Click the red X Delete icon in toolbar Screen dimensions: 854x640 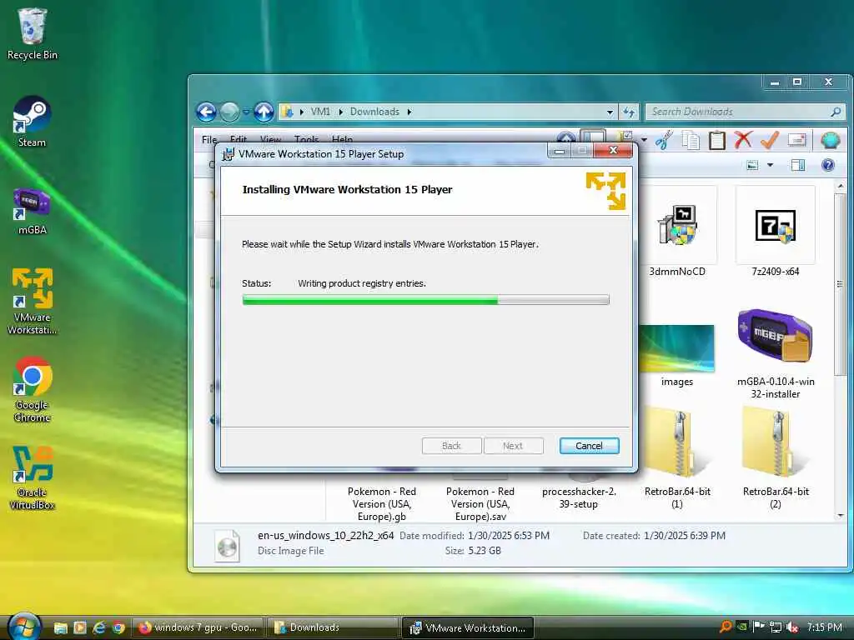pos(743,140)
